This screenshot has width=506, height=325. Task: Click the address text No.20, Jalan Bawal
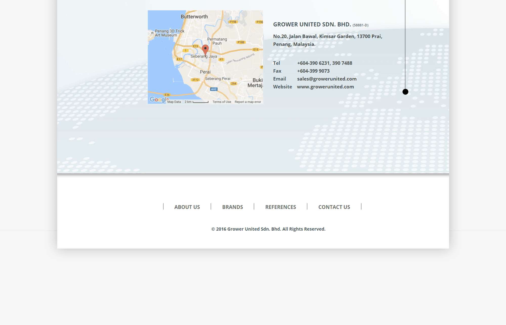(295, 36)
